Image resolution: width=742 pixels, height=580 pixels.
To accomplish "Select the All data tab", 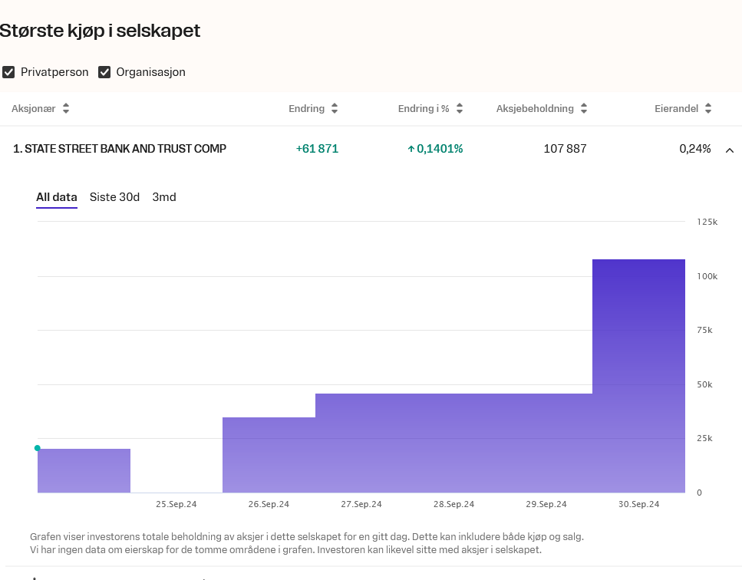I will point(57,197).
